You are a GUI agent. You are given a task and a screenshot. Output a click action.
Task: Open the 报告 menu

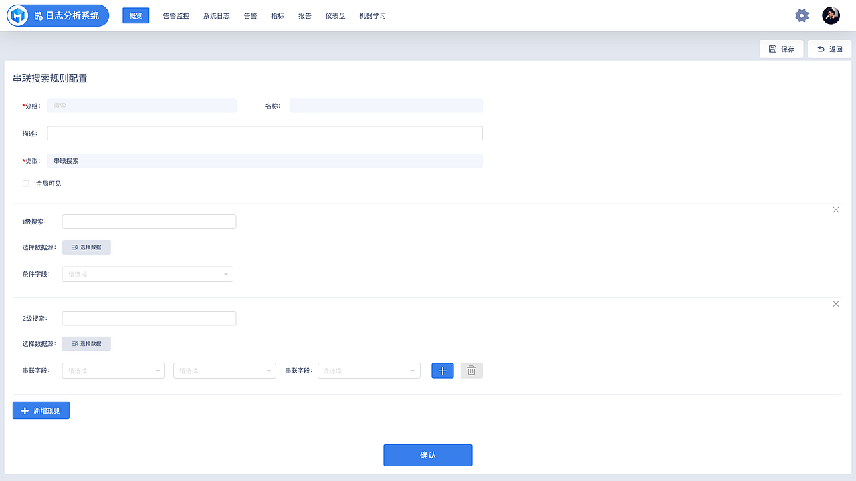(x=305, y=16)
